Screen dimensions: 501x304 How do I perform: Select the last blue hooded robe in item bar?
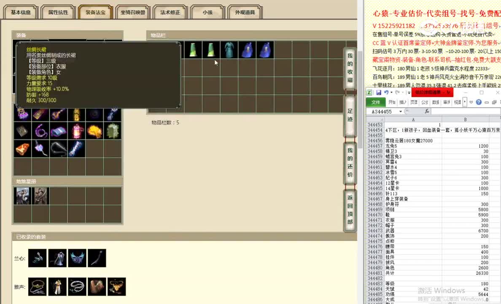(x=265, y=50)
